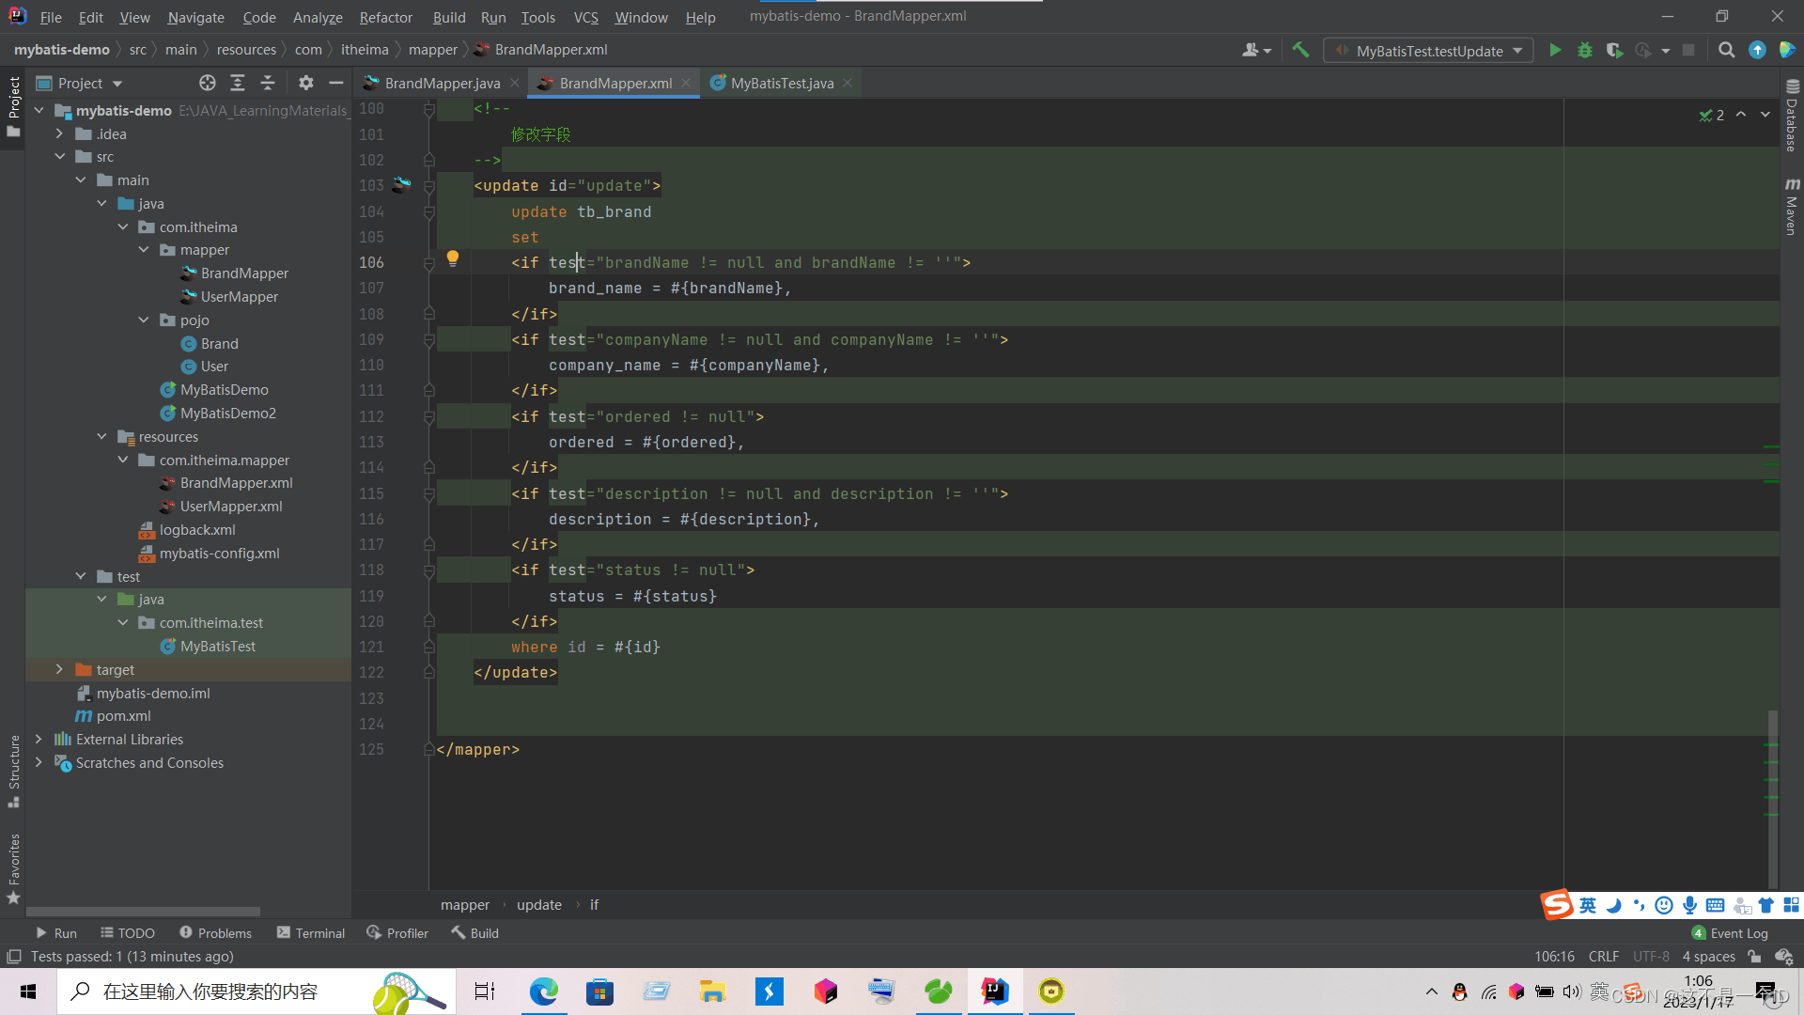
Task: Open the Terminal tool window
Action: 311,933
